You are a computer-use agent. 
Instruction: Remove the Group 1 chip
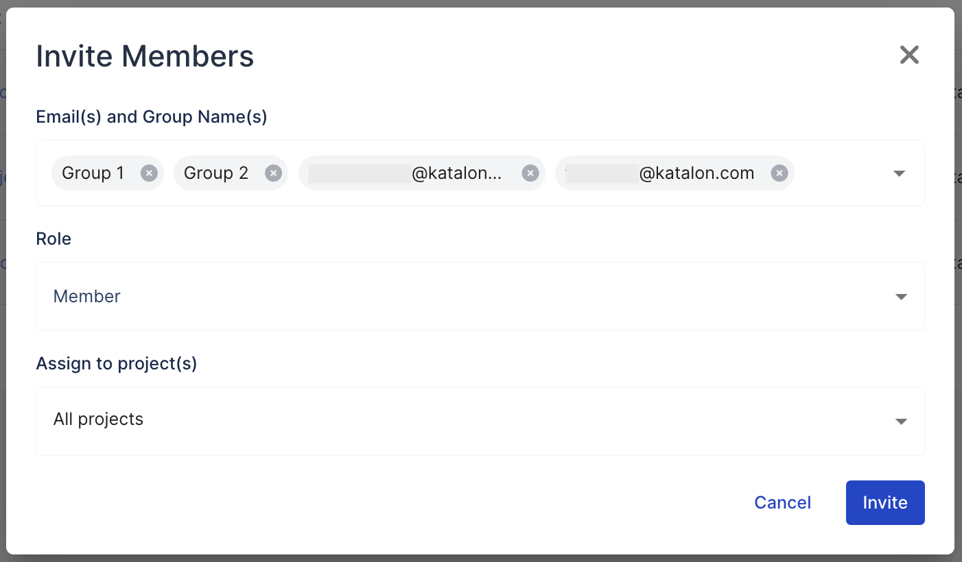pos(149,173)
